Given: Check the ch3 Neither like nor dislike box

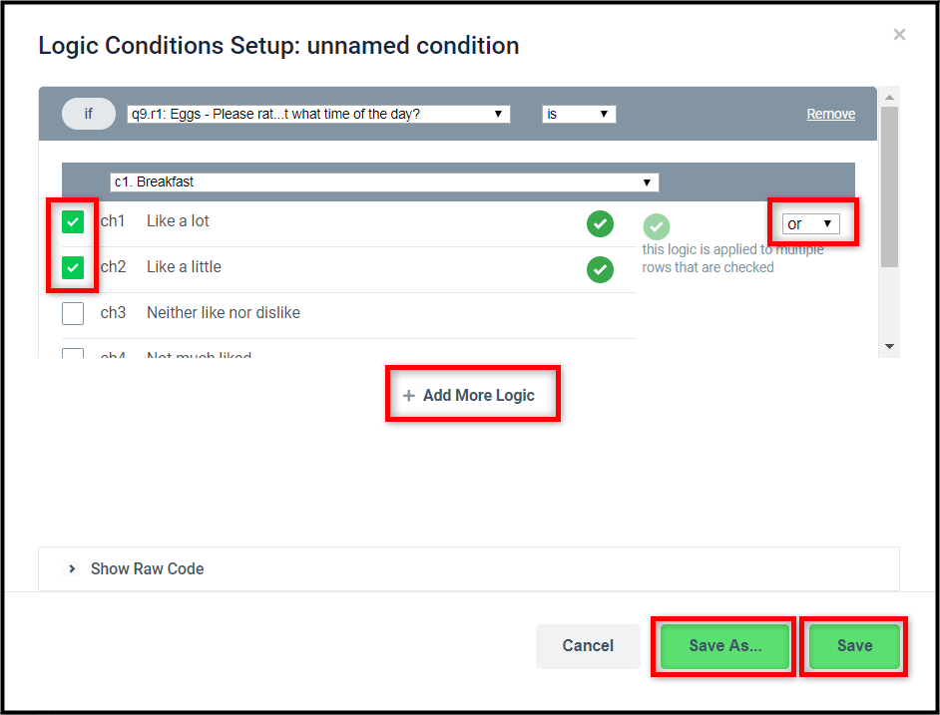Looking at the screenshot, I should click(73, 313).
